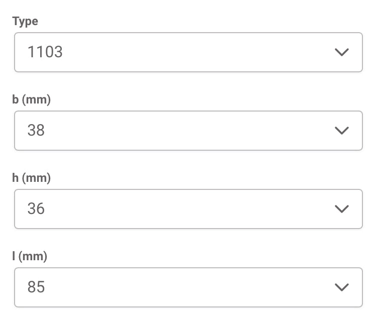Click the "b (mm)" field label

tap(32, 99)
